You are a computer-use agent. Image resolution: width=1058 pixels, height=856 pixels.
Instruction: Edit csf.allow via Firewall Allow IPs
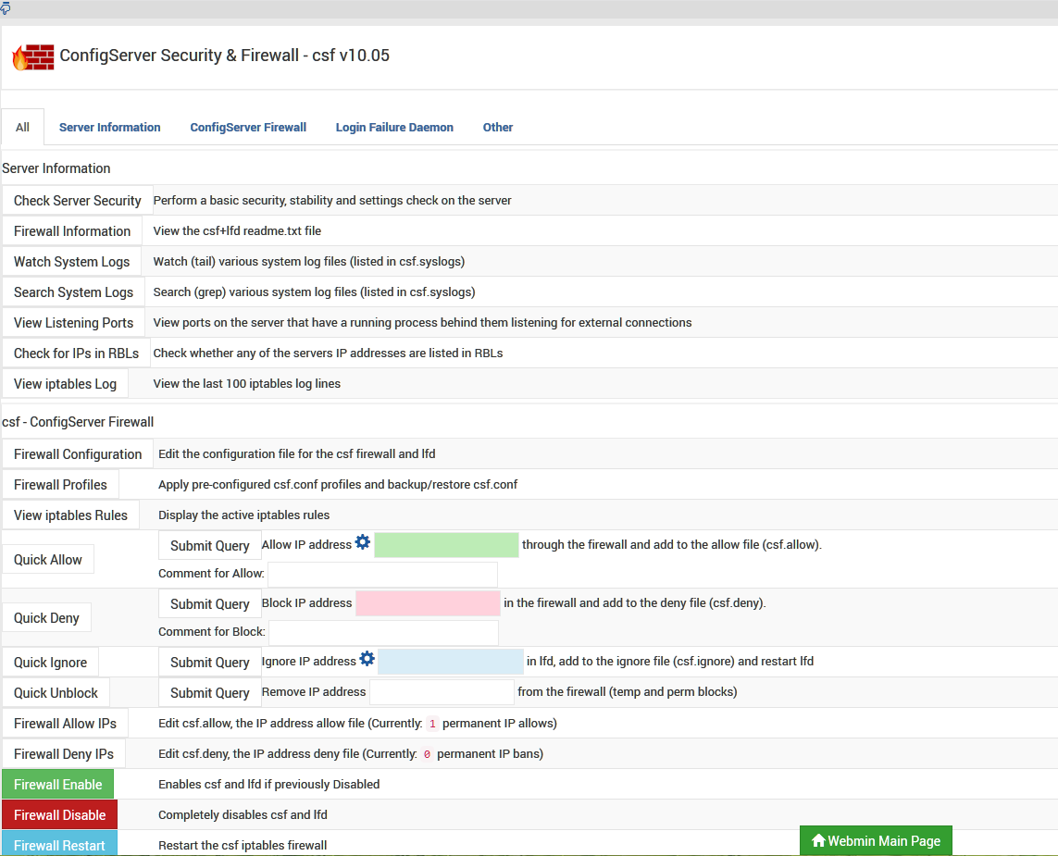coord(65,723)
